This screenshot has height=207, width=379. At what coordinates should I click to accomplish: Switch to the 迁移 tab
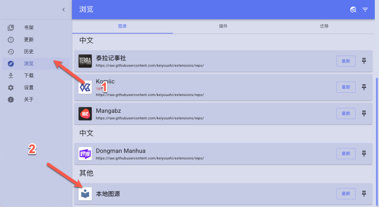click(x=324, y=26)
